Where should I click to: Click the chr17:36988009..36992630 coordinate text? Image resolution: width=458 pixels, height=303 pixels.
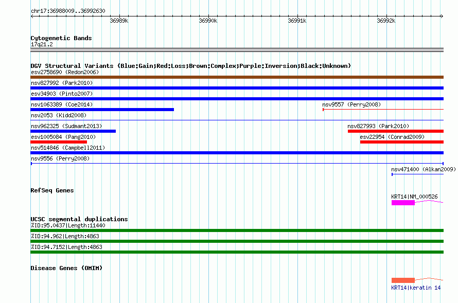click(x=68, y=11)
